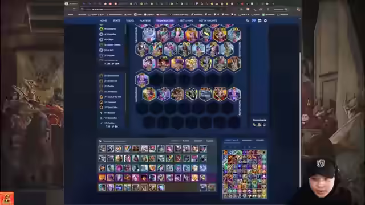This screenshot has width=365, height=205.
Task: Sort the champion pool by NAME
Action: click(x=186, y=141)
